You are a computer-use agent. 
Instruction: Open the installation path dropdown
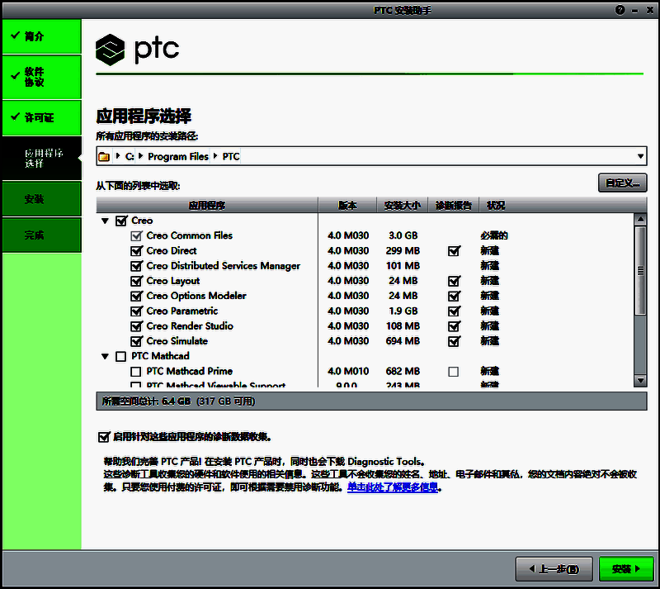641,156
